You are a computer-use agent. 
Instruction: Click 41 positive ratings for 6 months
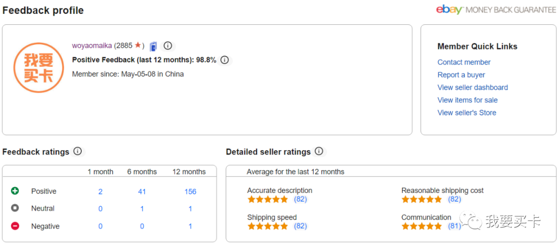point(142,191)
